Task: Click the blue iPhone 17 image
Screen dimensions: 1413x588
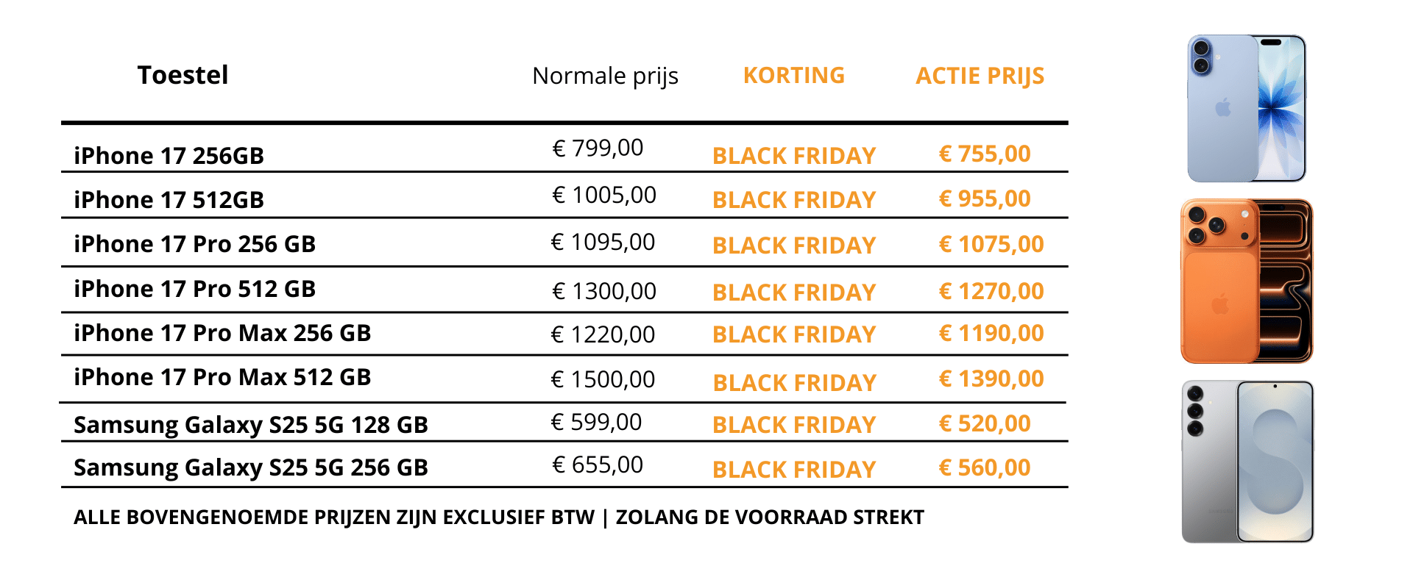Action: point(1247,108)
